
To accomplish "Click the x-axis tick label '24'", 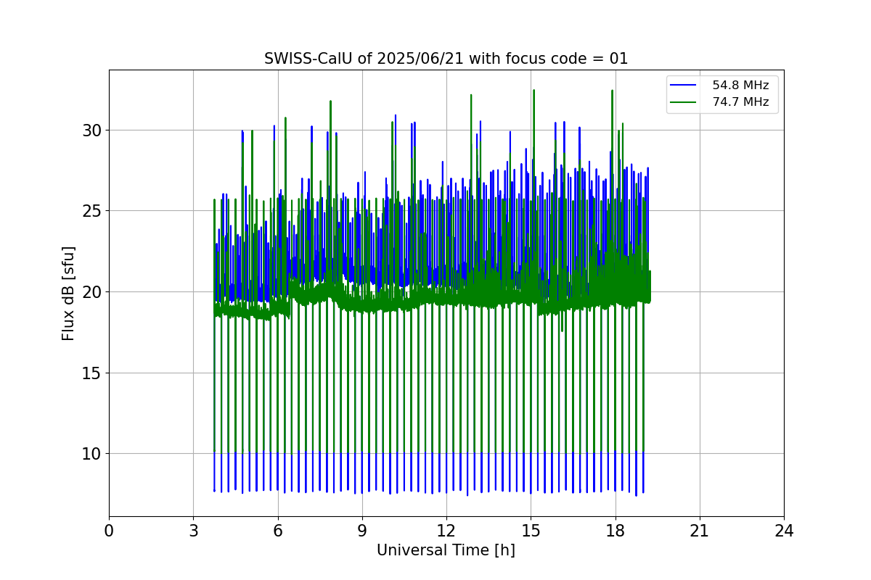I will tap(784, 531).
